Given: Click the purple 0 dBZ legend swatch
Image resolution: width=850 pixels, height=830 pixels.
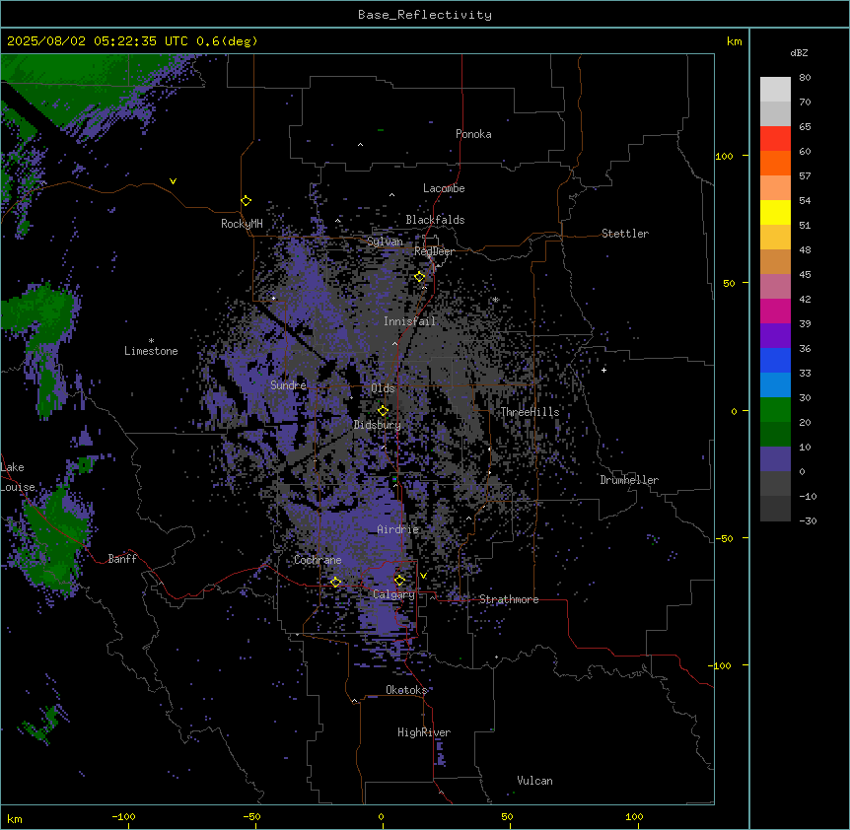Looking at the screenshot, I should click(x=775, y=459).
